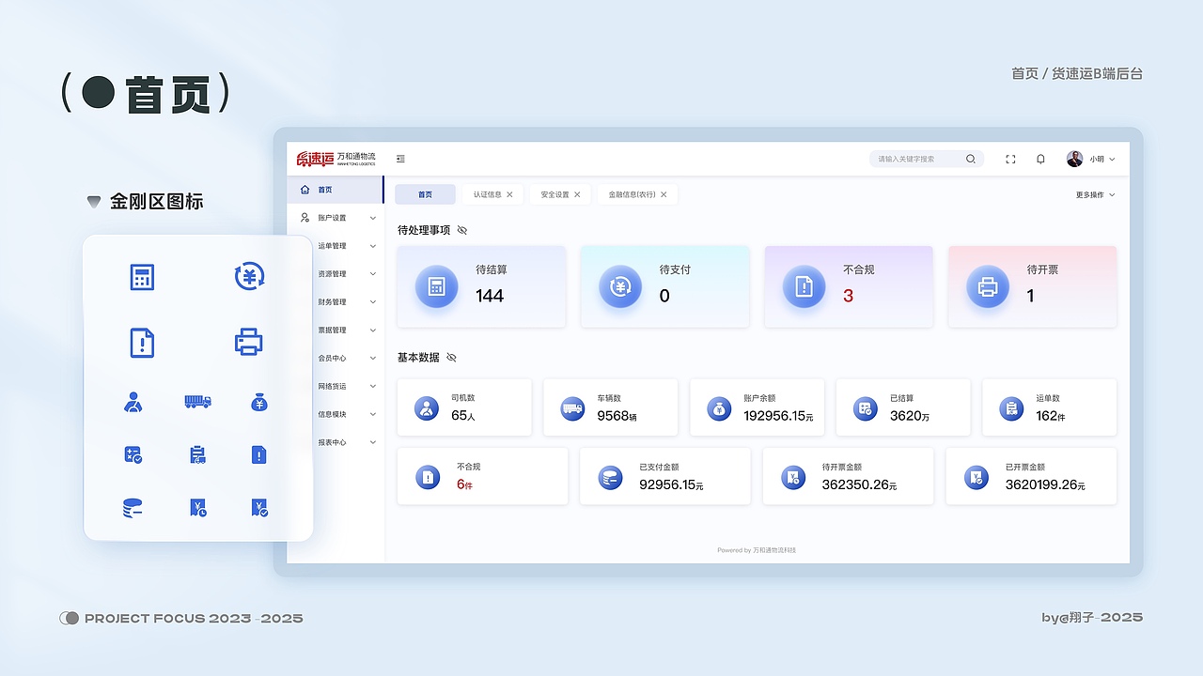Open the notification bell

1040,159
